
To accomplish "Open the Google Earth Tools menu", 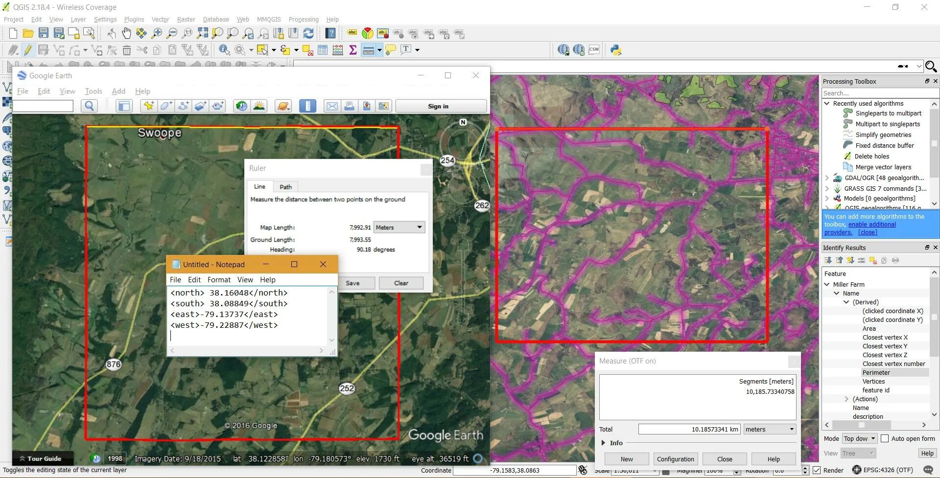I will [94, 91].
